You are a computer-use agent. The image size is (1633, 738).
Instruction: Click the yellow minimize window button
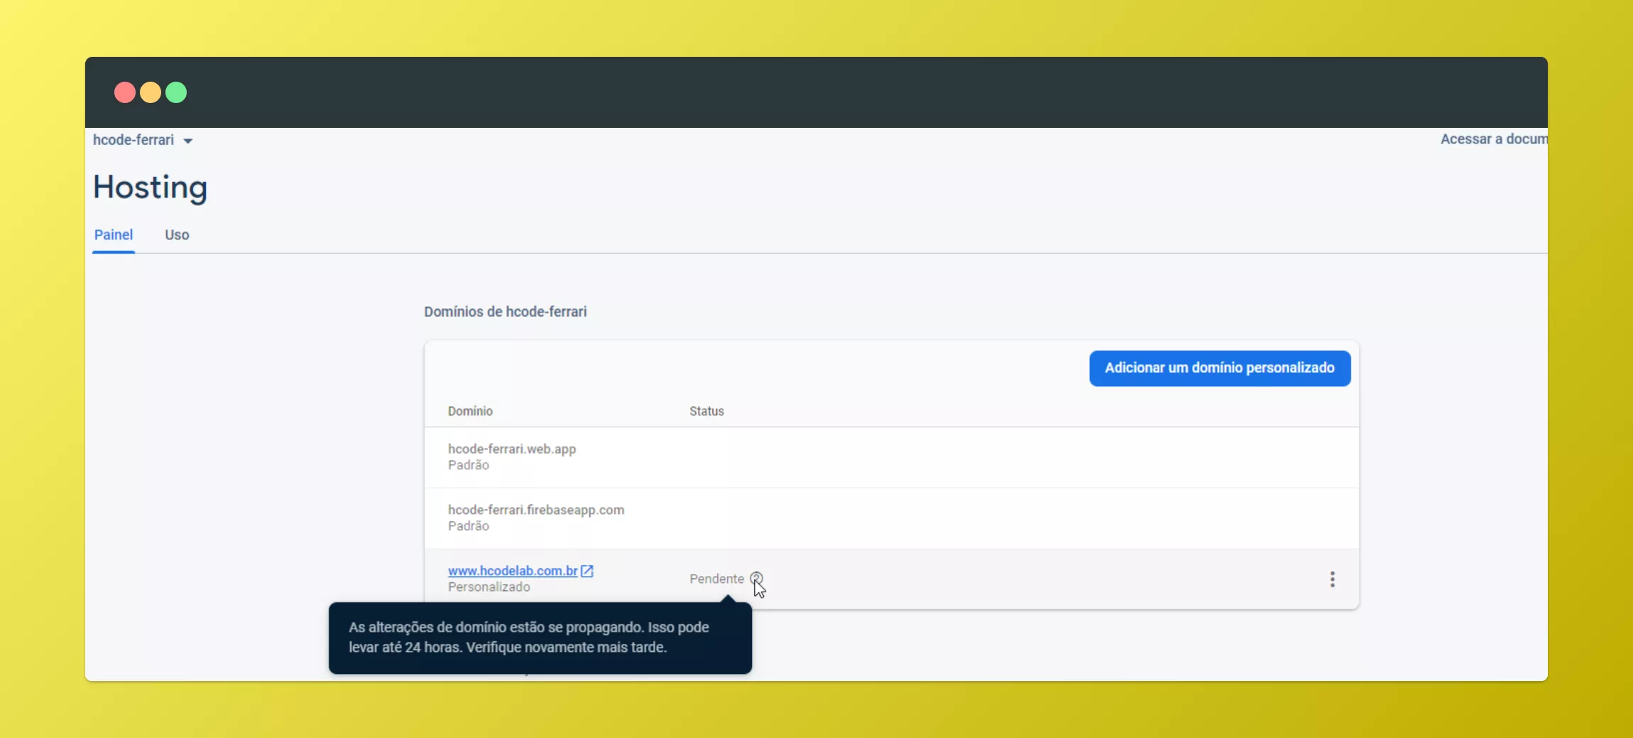151,92
